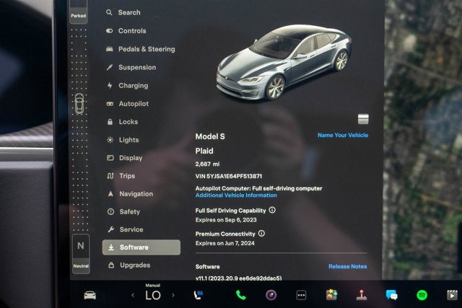Open the Lights settings
Image resolution: width=462 pixels, height=308 pixels.
tap(123, 140)
